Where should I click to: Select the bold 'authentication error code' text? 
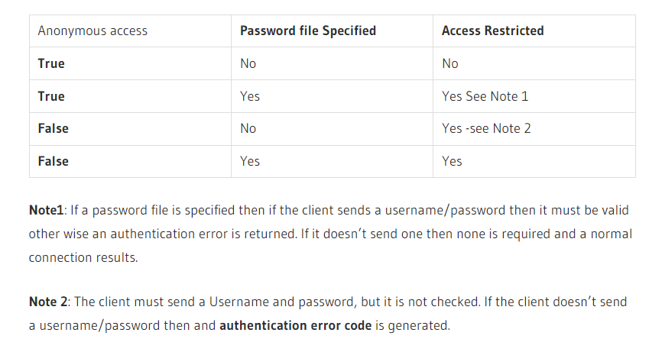tap(296, 325)
